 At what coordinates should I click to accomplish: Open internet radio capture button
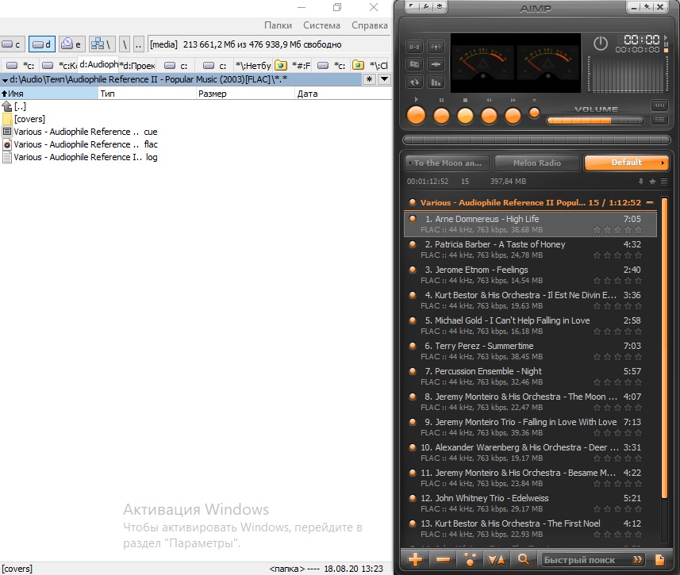coord(436,47)
